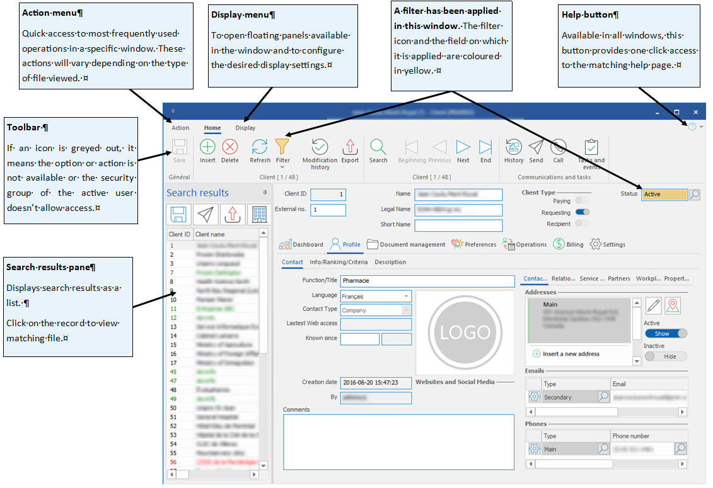Click the red Delete icon

click(x=230, y=147)
